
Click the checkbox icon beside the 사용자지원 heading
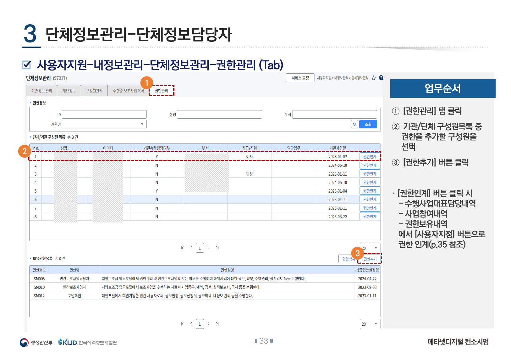pyautogui.click(x=27, y=65)
